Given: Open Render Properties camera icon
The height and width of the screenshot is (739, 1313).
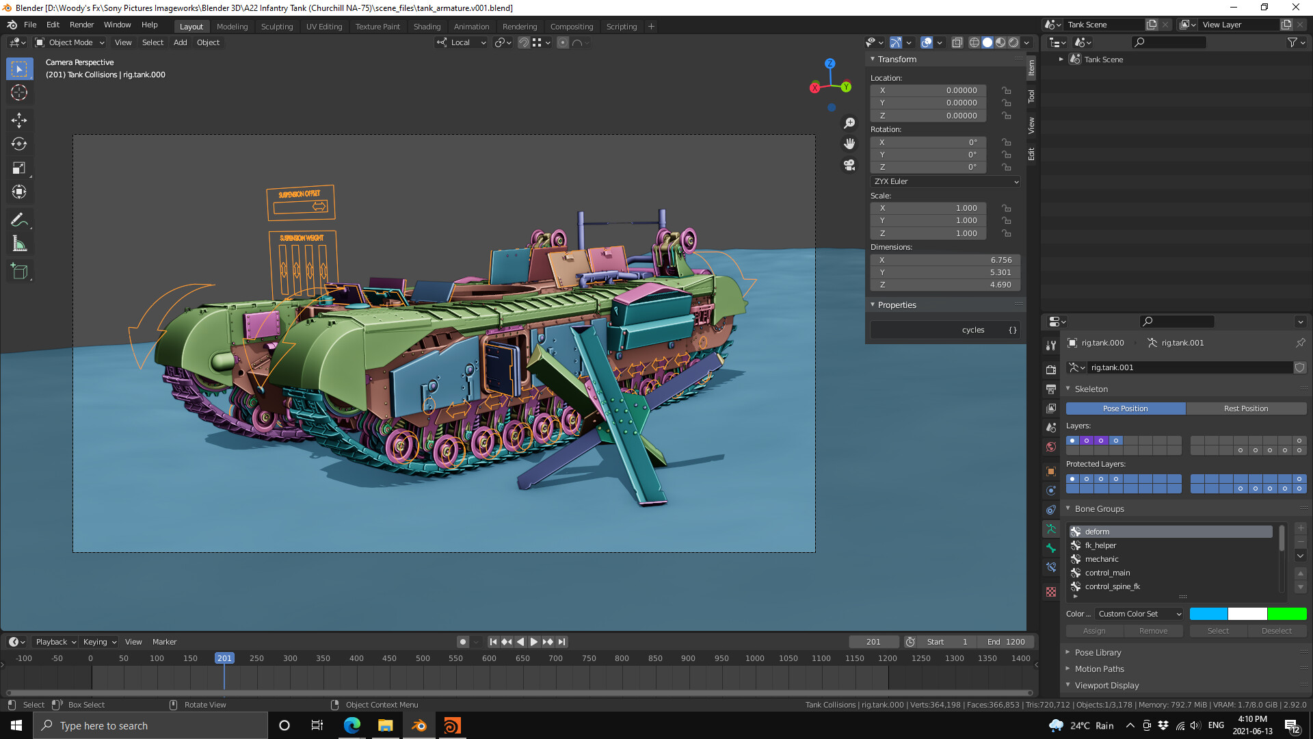Looking at the screenshot, I should [1051, 369].
